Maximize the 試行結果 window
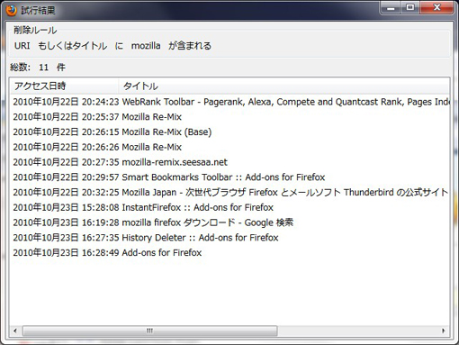459x345 pixels. 410,8
